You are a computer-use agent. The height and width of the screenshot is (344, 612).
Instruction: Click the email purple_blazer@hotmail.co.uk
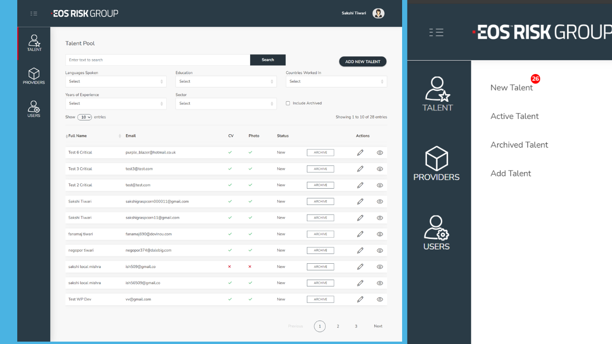151,152
